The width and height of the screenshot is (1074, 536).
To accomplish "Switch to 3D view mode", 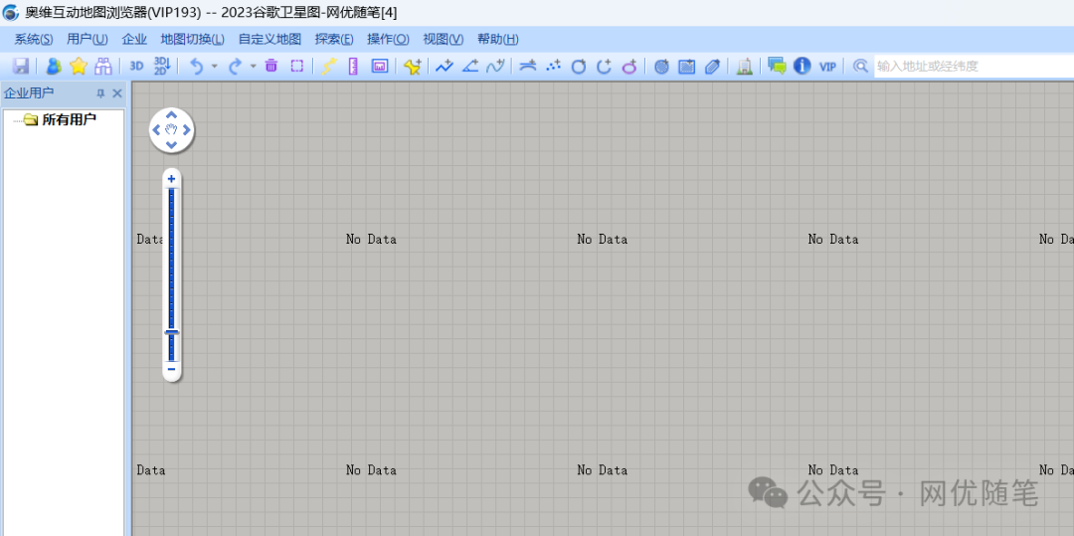I will click(x=137, y=66).
